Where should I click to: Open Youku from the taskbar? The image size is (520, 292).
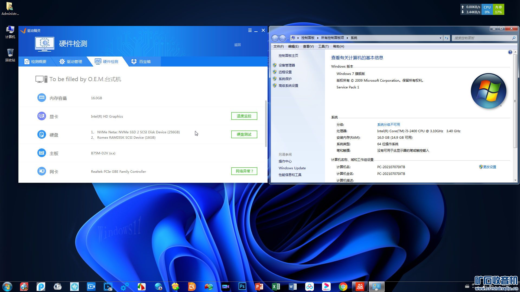pyautogui.click(x=326, y=286)
